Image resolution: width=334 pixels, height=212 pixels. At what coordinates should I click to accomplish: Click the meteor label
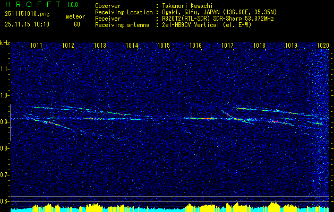(x=75, y=16)
